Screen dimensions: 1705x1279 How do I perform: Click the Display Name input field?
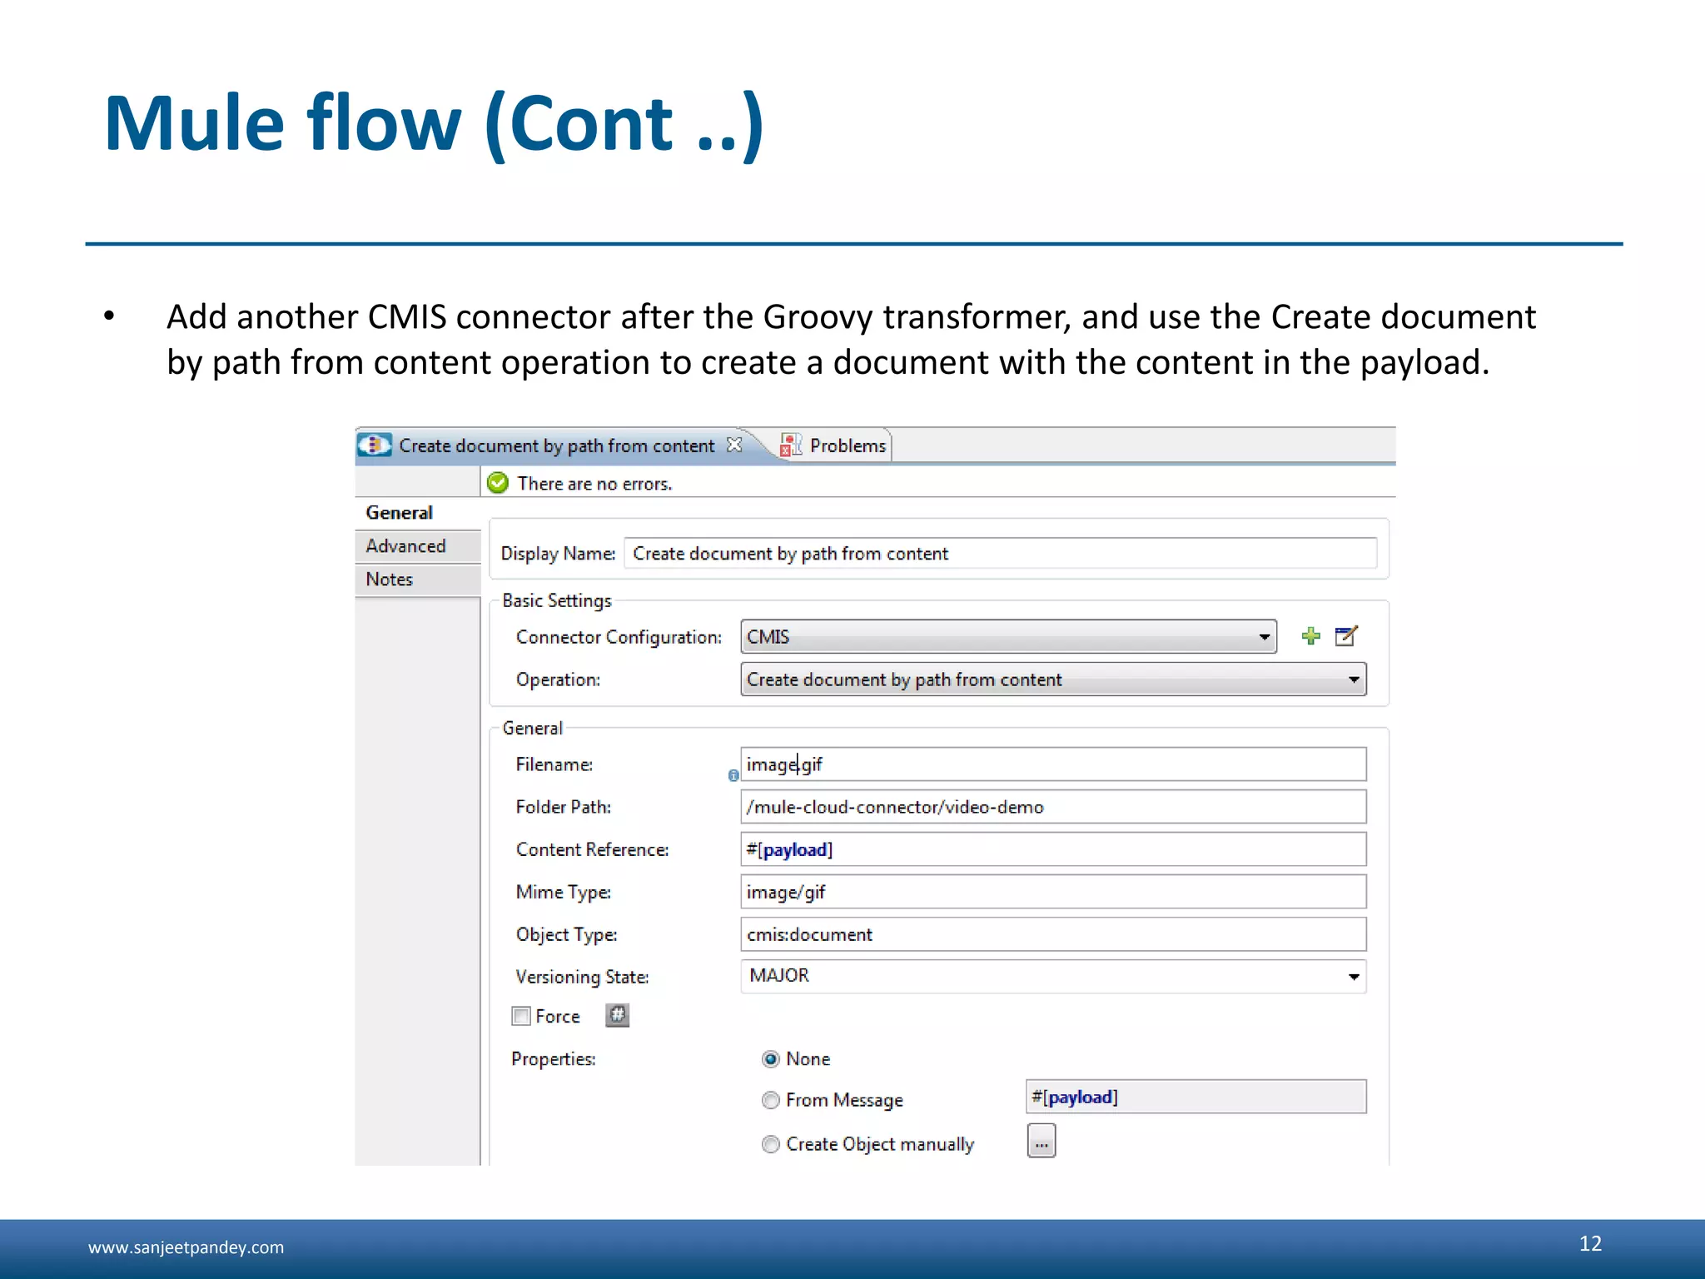[x=1000, y=554]
